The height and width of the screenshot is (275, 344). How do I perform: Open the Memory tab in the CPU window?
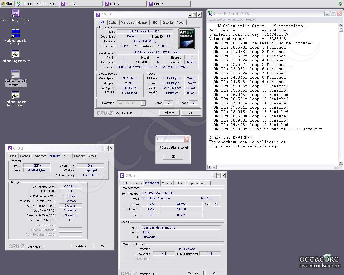point(143,23)
